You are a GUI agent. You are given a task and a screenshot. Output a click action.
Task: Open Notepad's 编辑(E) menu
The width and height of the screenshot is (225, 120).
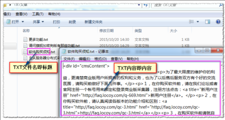(84, 59)
